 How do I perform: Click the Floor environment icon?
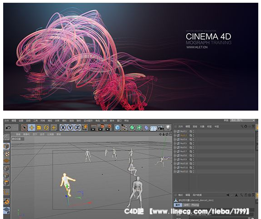pyautogui.click(x=154, y=128)
